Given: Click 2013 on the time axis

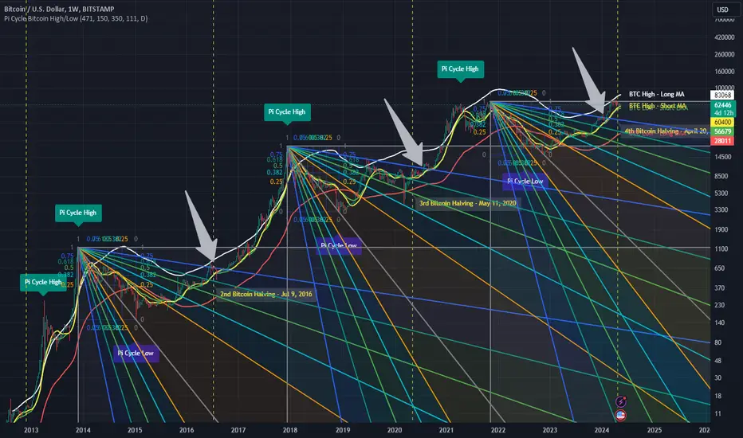Looking at the screenshot, I should (31, 430).
